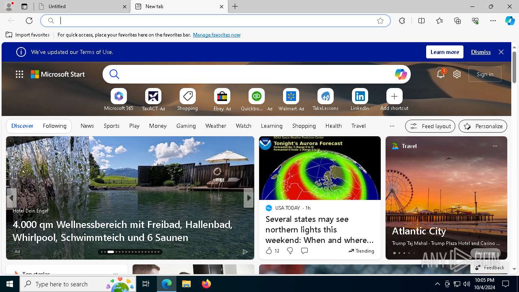
Task: Click the blue search magnifier icon
Action: point(114,74)
